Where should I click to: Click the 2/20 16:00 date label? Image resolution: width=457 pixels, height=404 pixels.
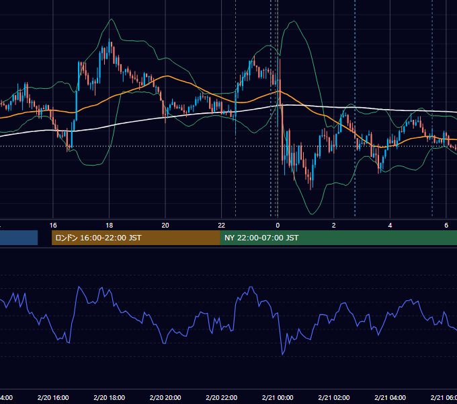pyautogui.click(x=53, y=397)
